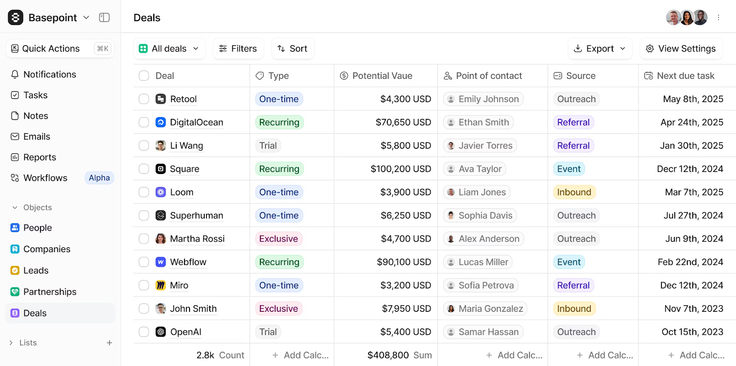This screenshot has height=366, width=736.
Task: Click the Companies object icon
Action: (15, 249)
